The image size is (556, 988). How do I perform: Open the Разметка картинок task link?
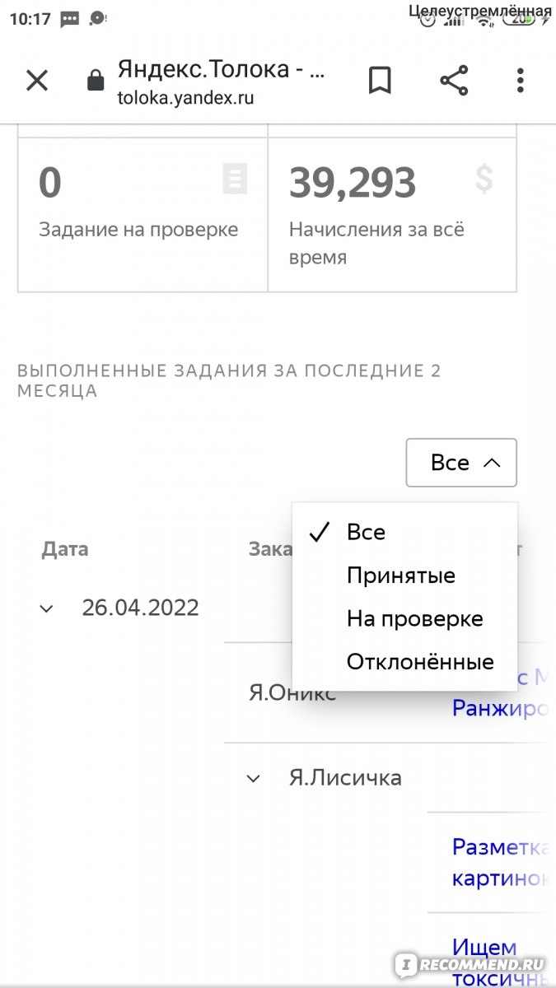[500, 862]
